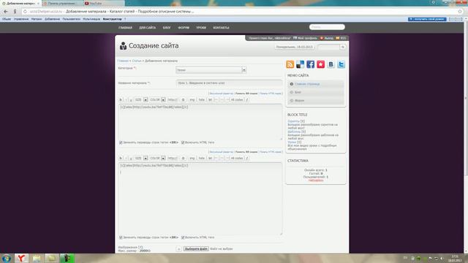This screenshot has height=263, width=468.
Task: Open the Twitter social icon
Action: point(341,64)
